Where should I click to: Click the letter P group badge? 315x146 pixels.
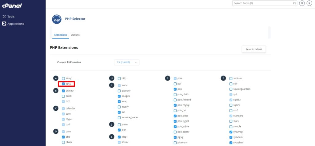pyautogui.click(x=168, y=78)
